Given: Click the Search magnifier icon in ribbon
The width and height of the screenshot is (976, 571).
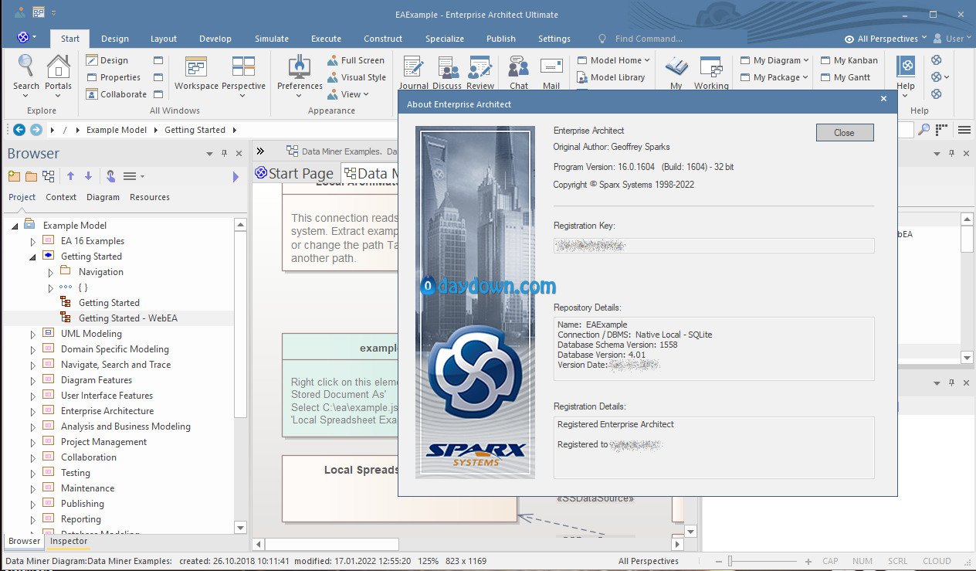Looking at the screenshot, I should pyautogui.click(x=25, y=67).
